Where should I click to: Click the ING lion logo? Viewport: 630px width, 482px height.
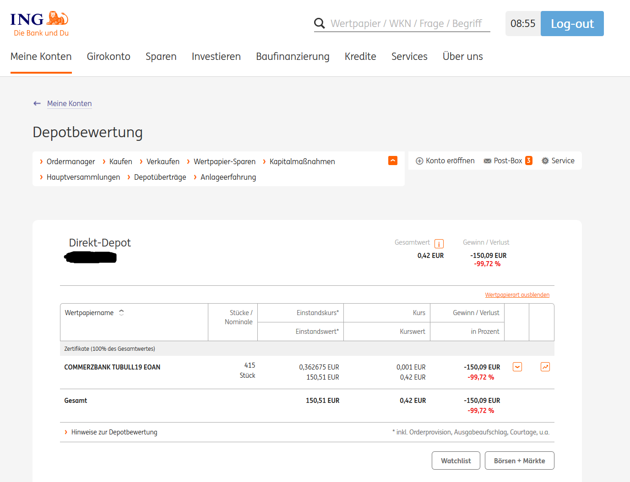pyautogui.click(x=58, y=18)
